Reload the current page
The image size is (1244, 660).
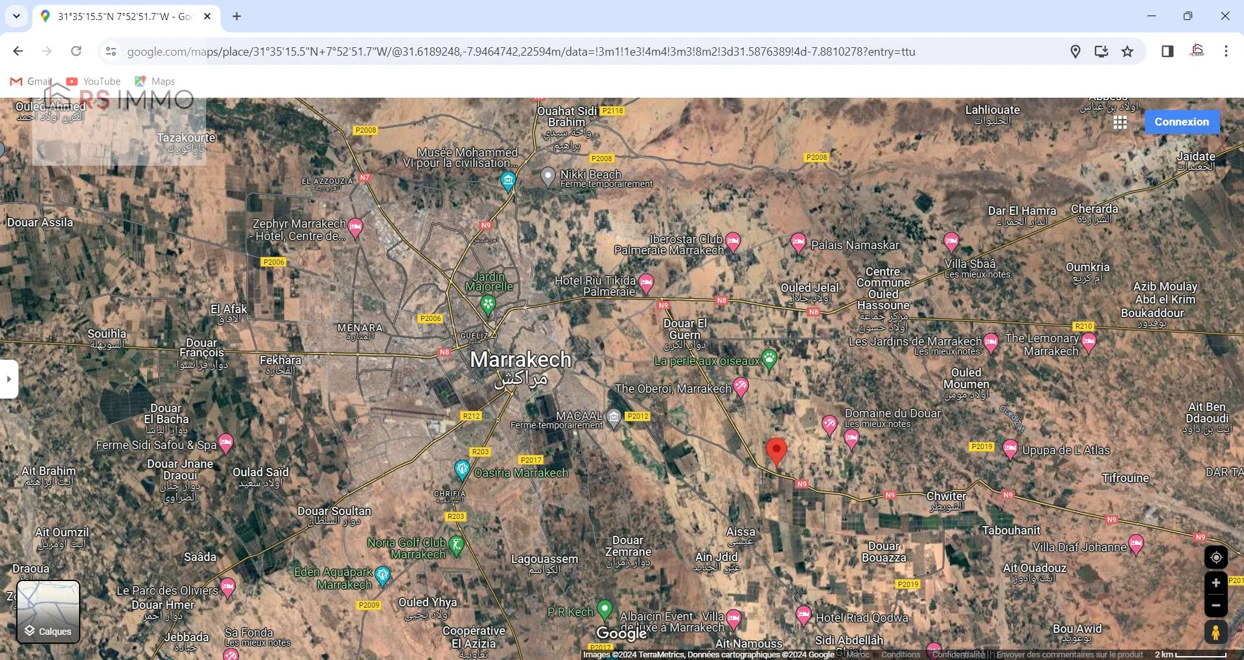[x=76, y=51]
